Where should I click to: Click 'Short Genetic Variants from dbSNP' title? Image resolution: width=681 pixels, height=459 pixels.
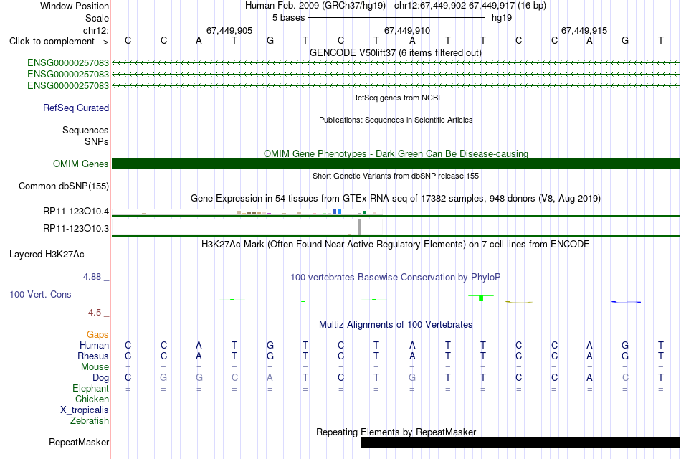point(396,176)
